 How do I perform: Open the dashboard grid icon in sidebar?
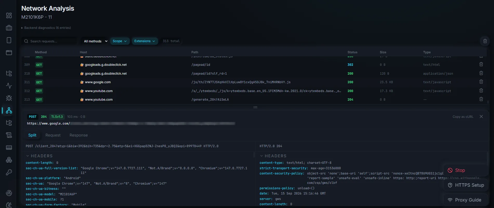[9, 16]
